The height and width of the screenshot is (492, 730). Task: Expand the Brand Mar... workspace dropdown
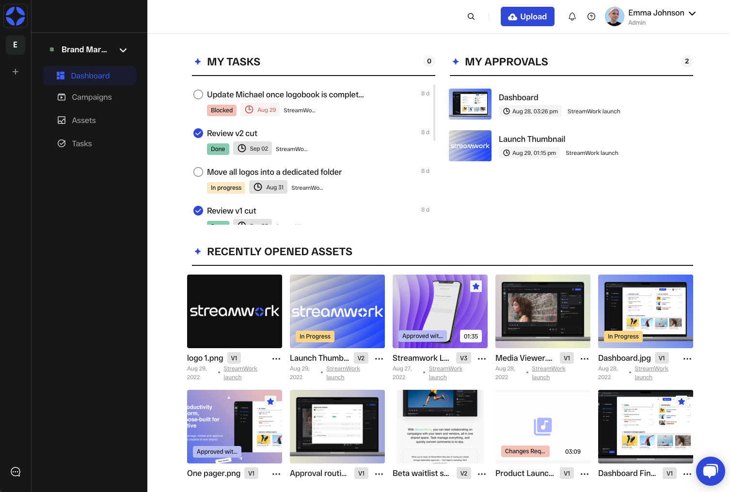point(123,50)
